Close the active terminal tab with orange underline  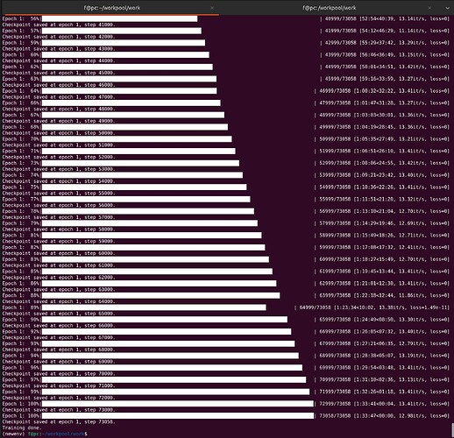212,8
